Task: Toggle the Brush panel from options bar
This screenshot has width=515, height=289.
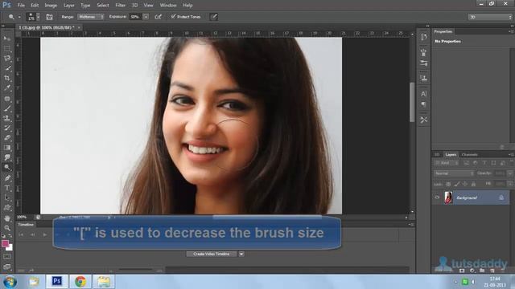Action: (49, 17)
